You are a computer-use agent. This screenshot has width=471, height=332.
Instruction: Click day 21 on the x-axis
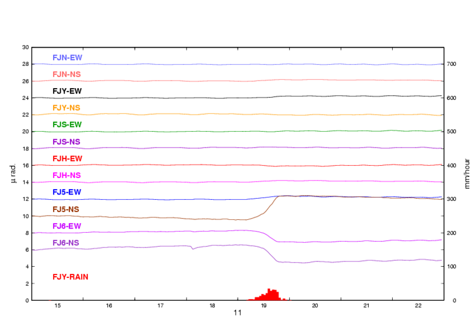(x=366, y=306)
